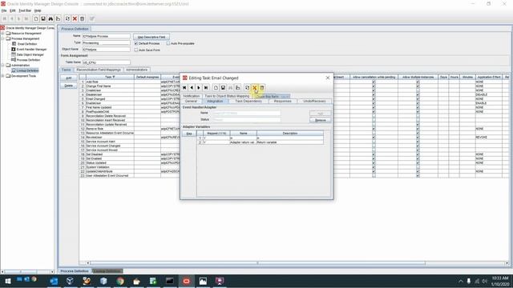
Task: Collapse the Administration tree node
Action: [x=3, y=66]
